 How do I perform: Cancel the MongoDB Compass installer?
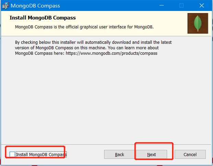pos(190,154)
